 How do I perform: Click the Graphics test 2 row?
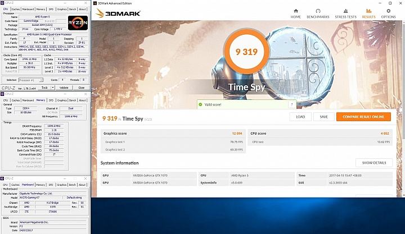coord(173,150)
